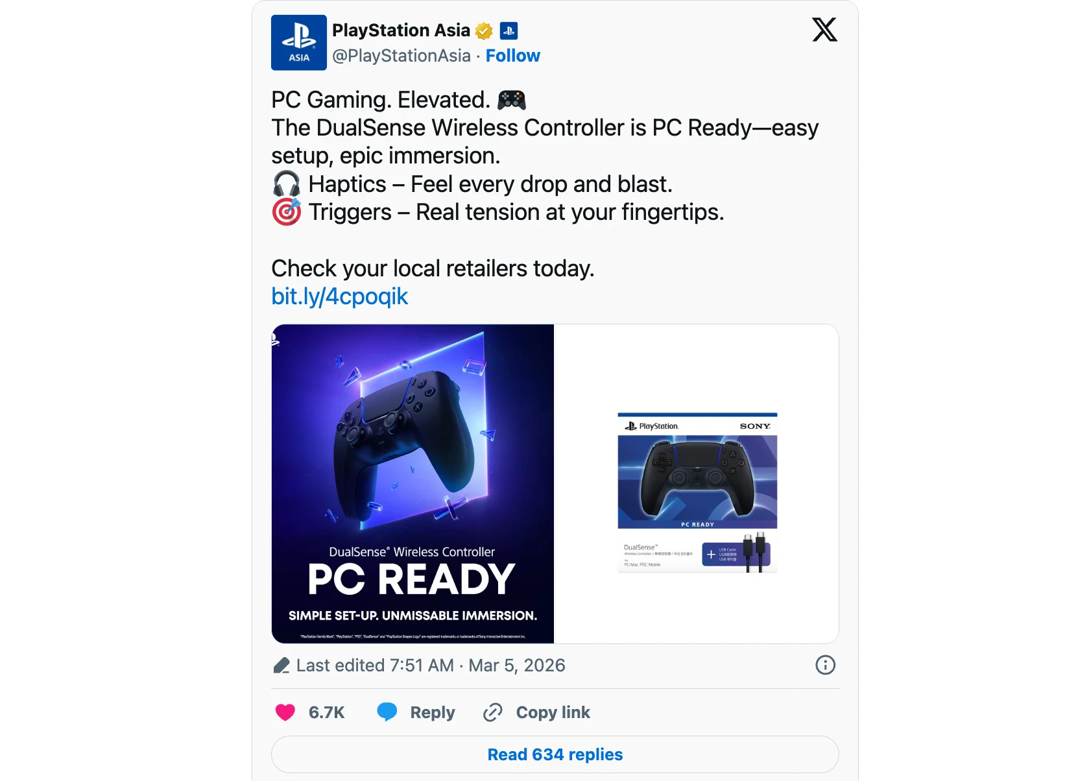Open the bit.ly/4cpoqik link
The height and width of the screenshot is (781, 1078).
click(x=340, y=296)
